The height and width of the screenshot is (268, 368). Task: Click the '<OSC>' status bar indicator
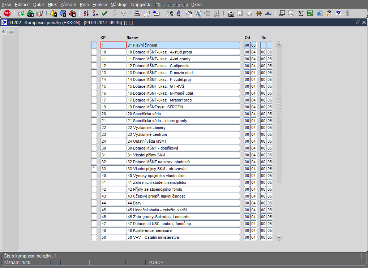coord(155,262)
